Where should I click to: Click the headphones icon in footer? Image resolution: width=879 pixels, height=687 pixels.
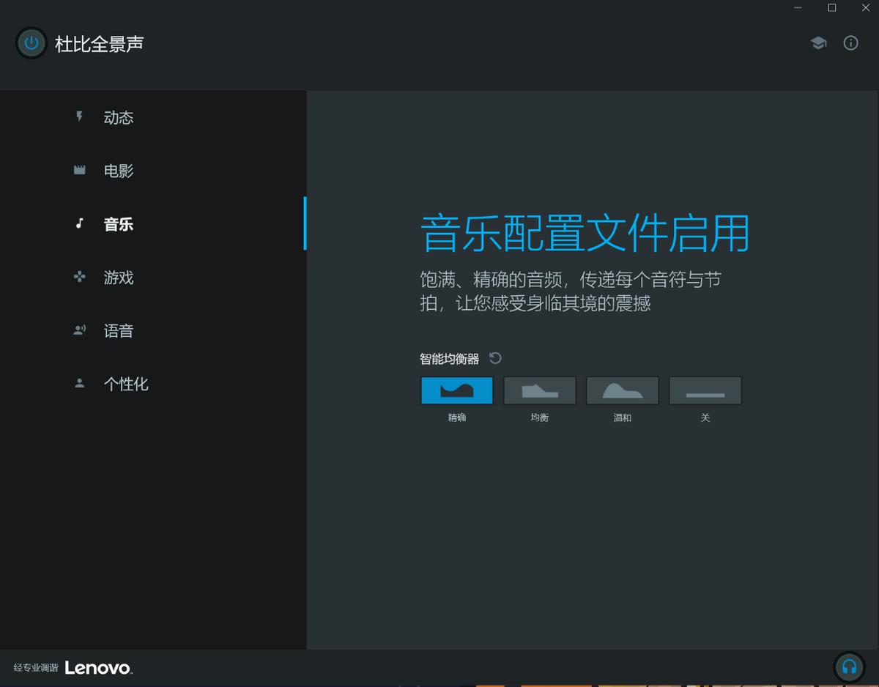pos(849,667)
